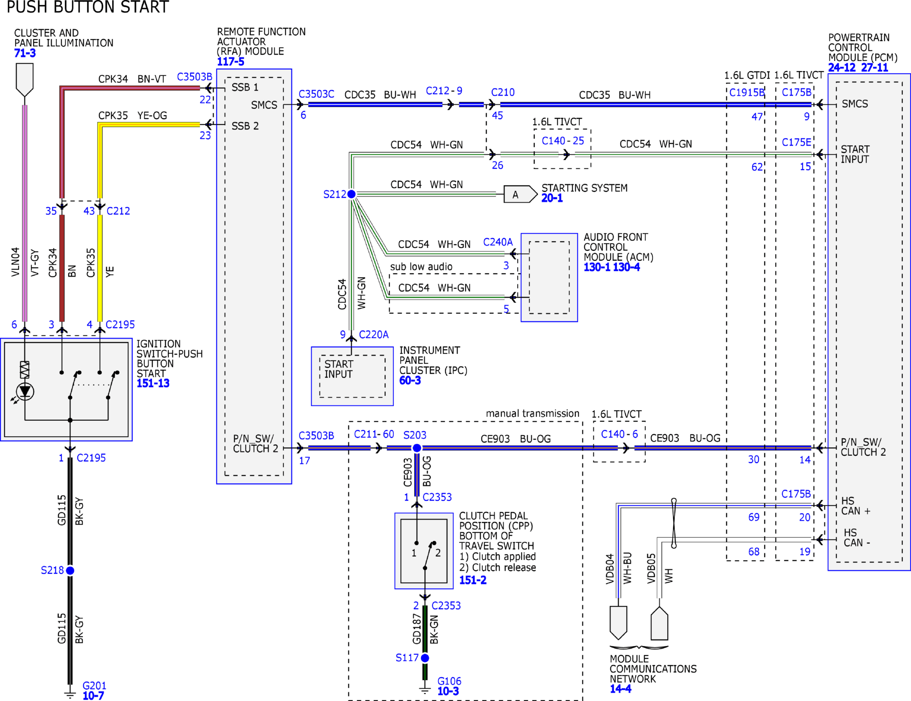Click the S117 splice dot
The width and height of the screenshot is (911, 701).
tap(425, 658)
